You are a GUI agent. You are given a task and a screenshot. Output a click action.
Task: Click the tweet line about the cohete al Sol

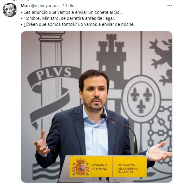(71, 12)
